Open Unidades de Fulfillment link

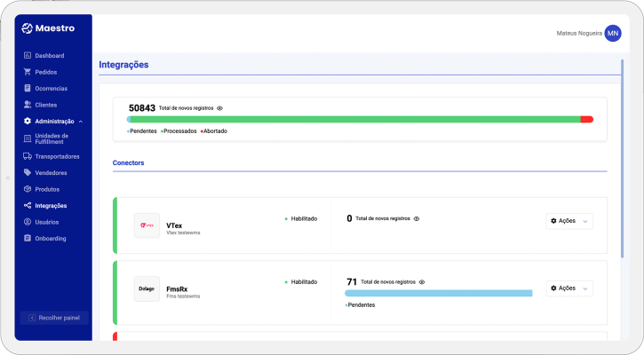coord(52,138)
